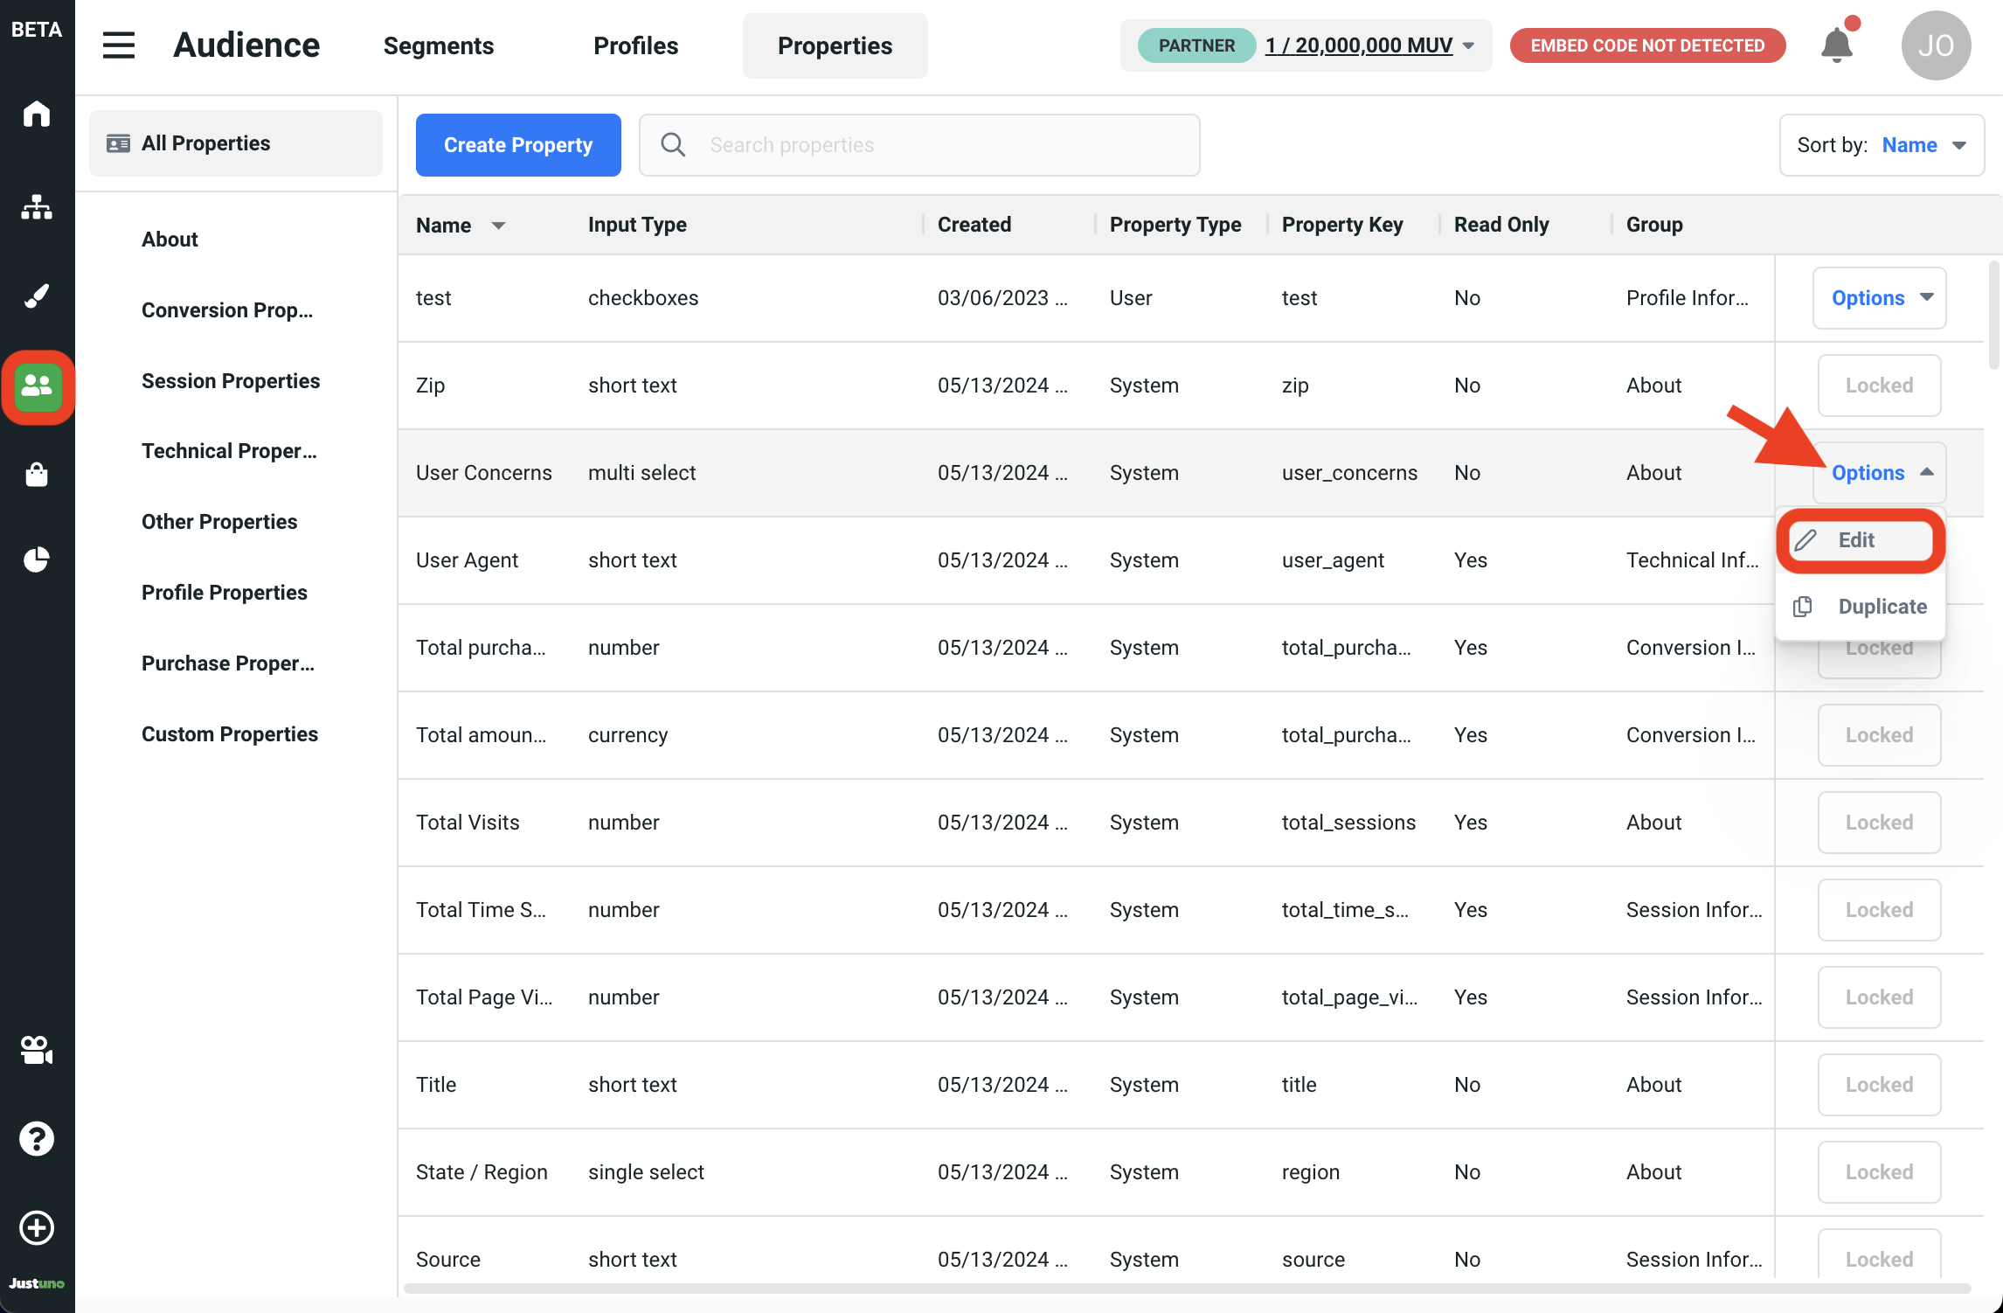Image resolution: width=2003 pixels, height=1313 pixels.
Task: Click the Search properties input field
Action: (919, 145)
